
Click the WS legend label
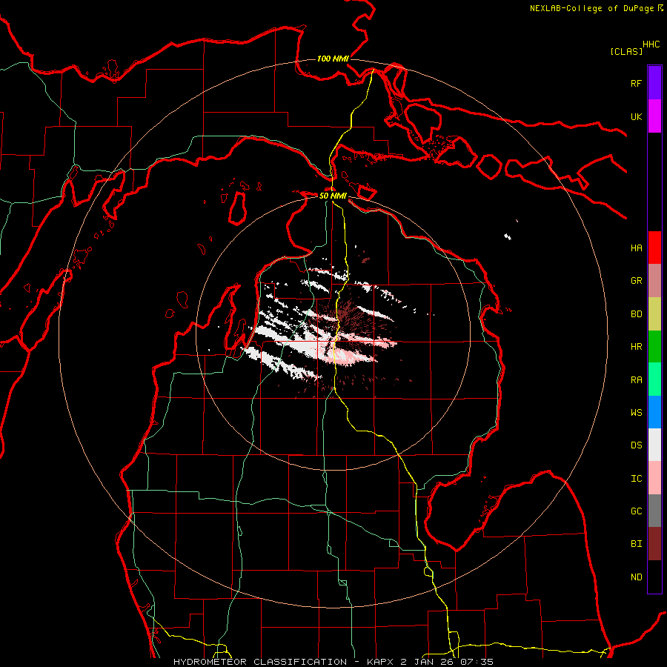click(x=636, y=413)
